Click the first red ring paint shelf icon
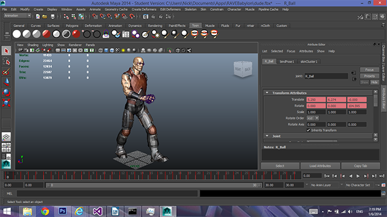 195,34
